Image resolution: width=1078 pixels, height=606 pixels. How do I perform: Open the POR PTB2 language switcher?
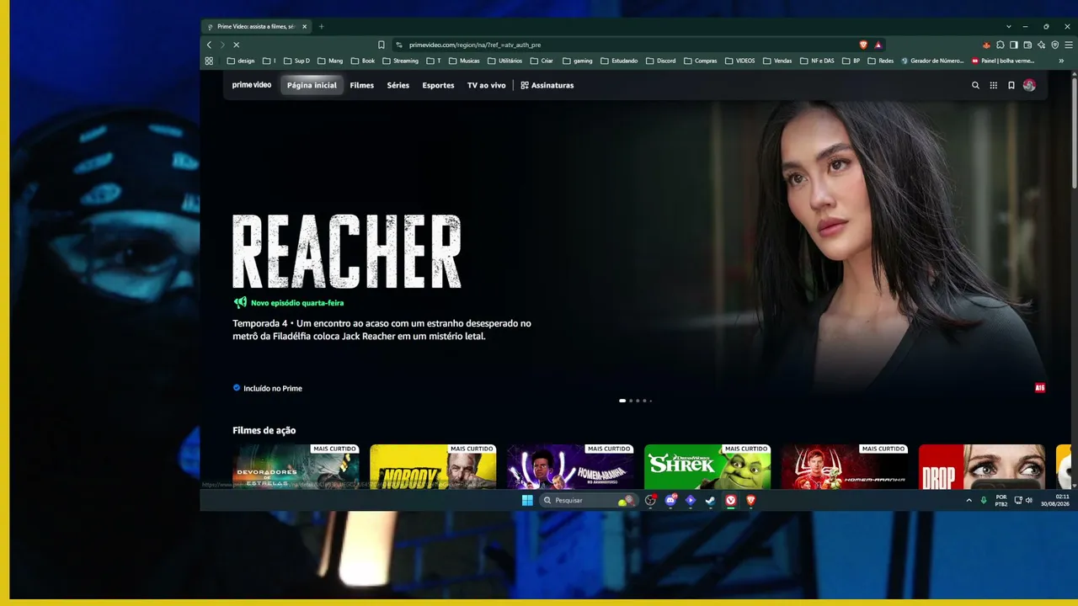tap(1001, 500)
